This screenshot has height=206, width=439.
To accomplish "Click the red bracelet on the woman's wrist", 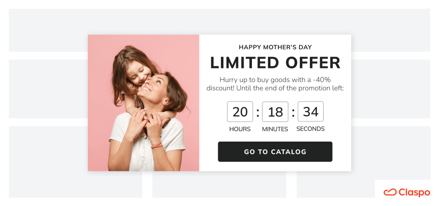I will point(157,146).
